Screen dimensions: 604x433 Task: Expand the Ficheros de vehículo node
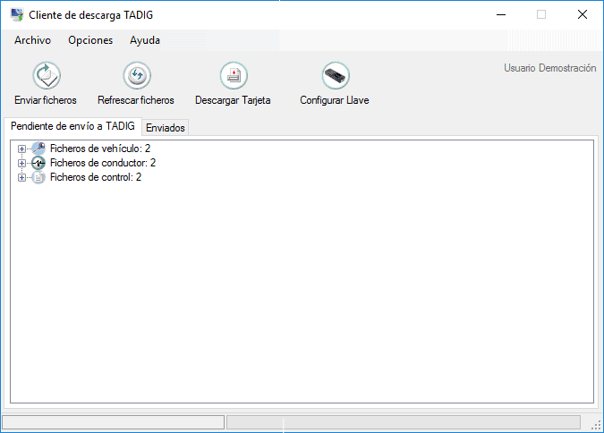point(22,149)
